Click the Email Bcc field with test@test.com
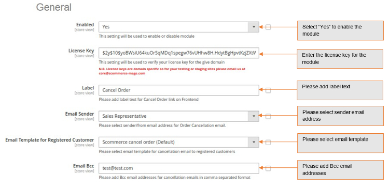The height and width of the screenshot is (189, 389). pos(179,168)
